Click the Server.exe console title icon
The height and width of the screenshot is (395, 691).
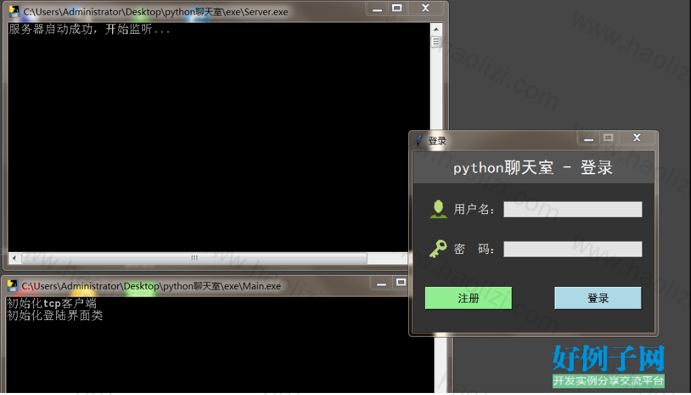(x=14, y=11)
